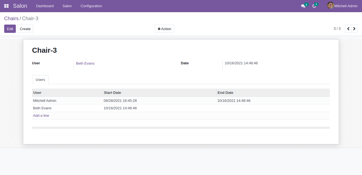Click the 3 / 3 pager counter
Screen dimensions: 362x175
(337, 29)
